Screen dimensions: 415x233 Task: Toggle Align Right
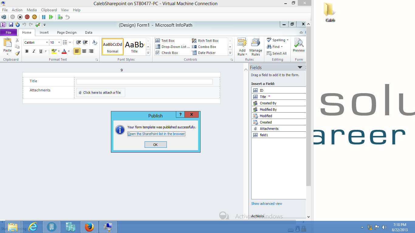[x=91, y=51]
